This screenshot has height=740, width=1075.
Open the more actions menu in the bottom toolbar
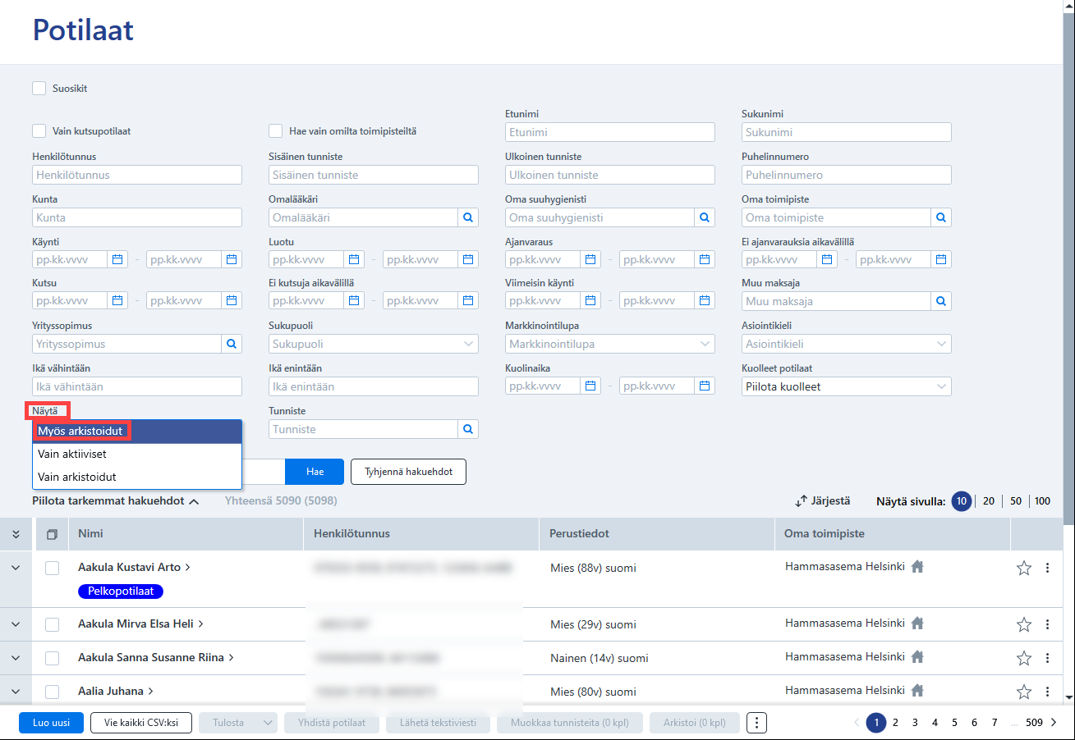[756, 723]
